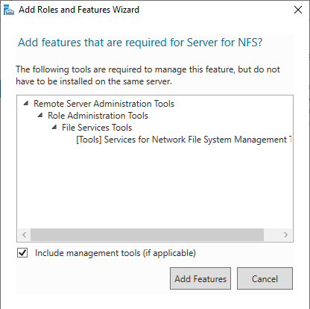Select the Remote Server Administration Tools item
The image size is (310, 309).
104,104
